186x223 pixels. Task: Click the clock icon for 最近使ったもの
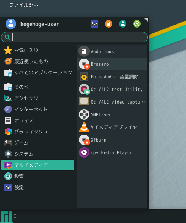click(x=8, y=61)
